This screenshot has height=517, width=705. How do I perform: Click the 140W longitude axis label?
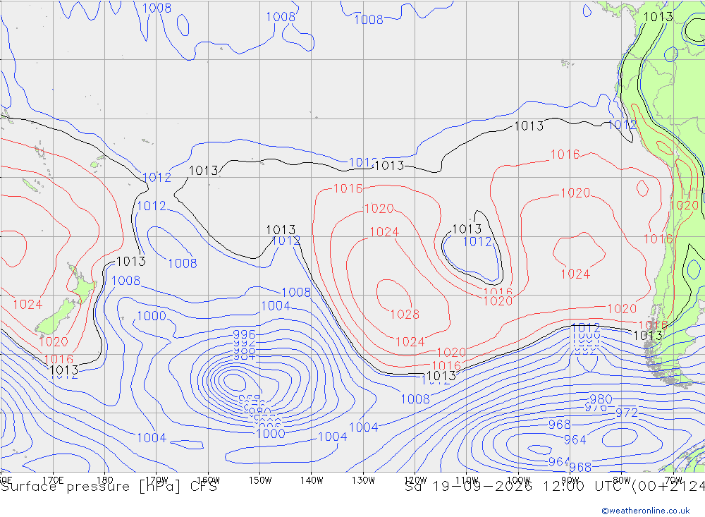pos(312,480)
